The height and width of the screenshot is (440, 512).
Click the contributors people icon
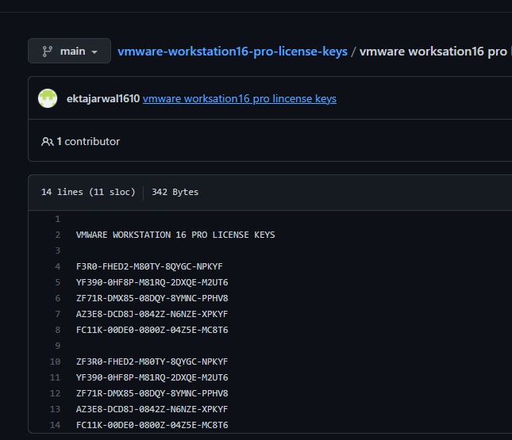[47, 142]
